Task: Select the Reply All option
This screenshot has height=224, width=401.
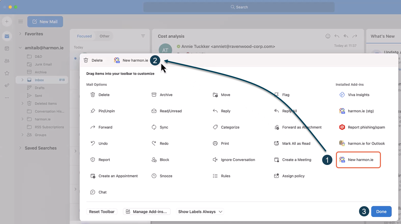Action: click(285, 111)
